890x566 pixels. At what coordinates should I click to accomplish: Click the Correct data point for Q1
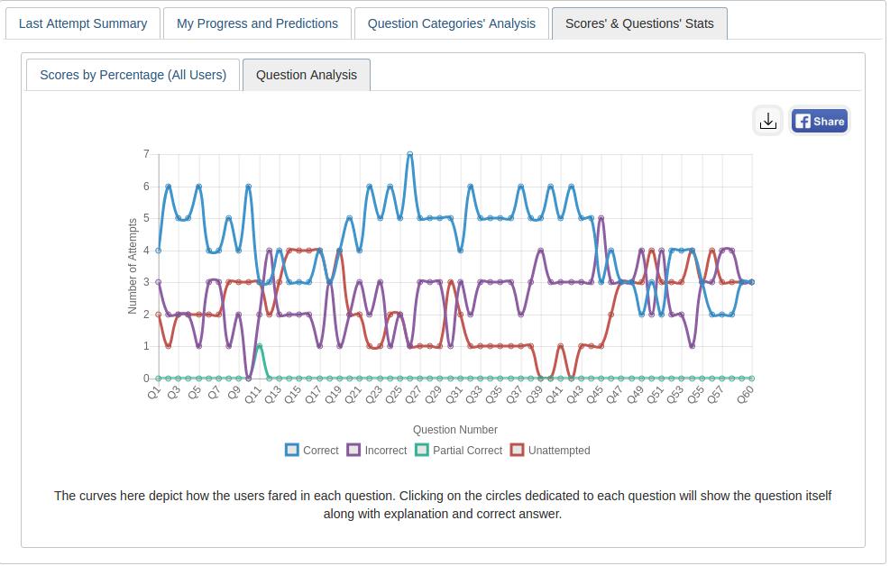159,250
